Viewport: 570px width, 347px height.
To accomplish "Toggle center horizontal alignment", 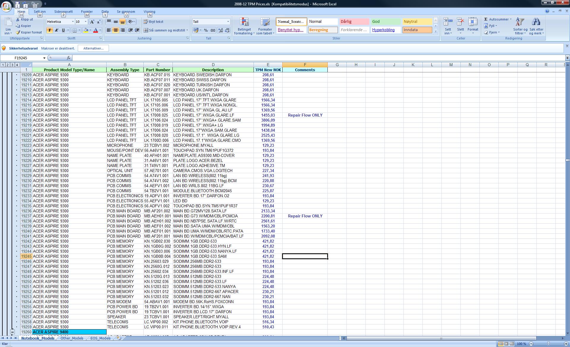I will [x=116, y=30].
